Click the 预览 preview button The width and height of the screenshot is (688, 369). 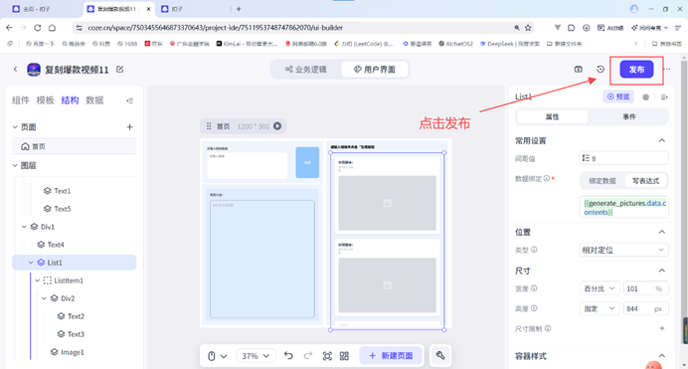618,96
